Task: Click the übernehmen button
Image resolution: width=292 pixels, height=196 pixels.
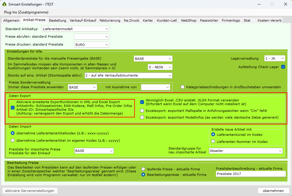Action: click(273, 191)
